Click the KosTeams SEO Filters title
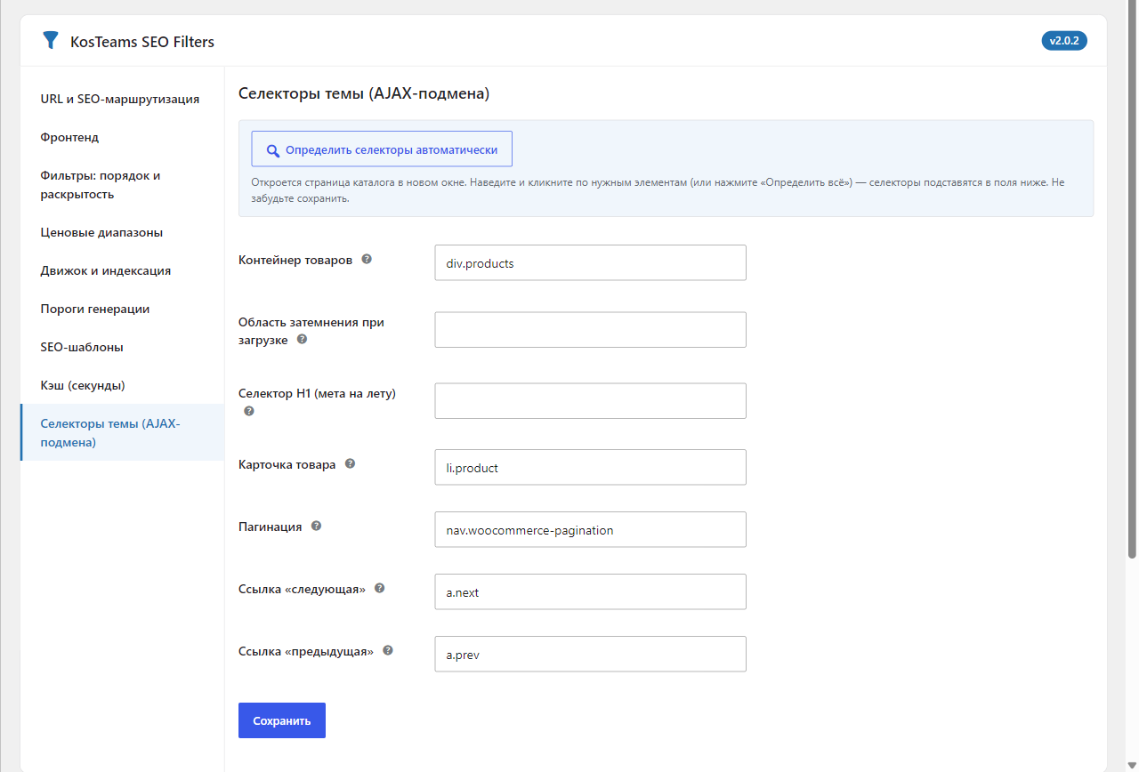The image size is (1139, 772). (142, 42)
